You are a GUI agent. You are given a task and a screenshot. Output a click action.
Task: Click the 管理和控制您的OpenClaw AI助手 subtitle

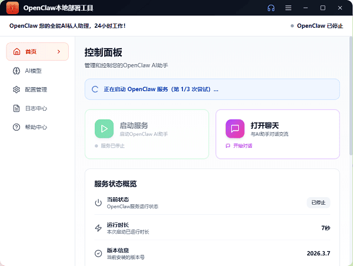click(126, 65)
